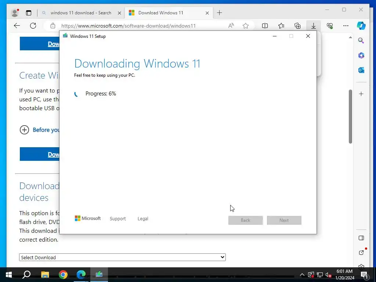Launch Google Chrome from taskbar
The width and height of the screenshot is (376, 282).
pos(63,275)
